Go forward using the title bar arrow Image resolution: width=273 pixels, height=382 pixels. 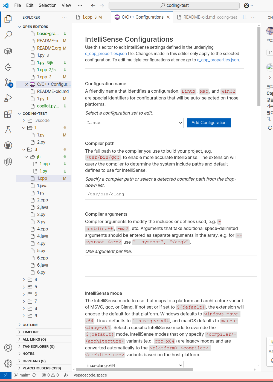(x=102, y=5)
